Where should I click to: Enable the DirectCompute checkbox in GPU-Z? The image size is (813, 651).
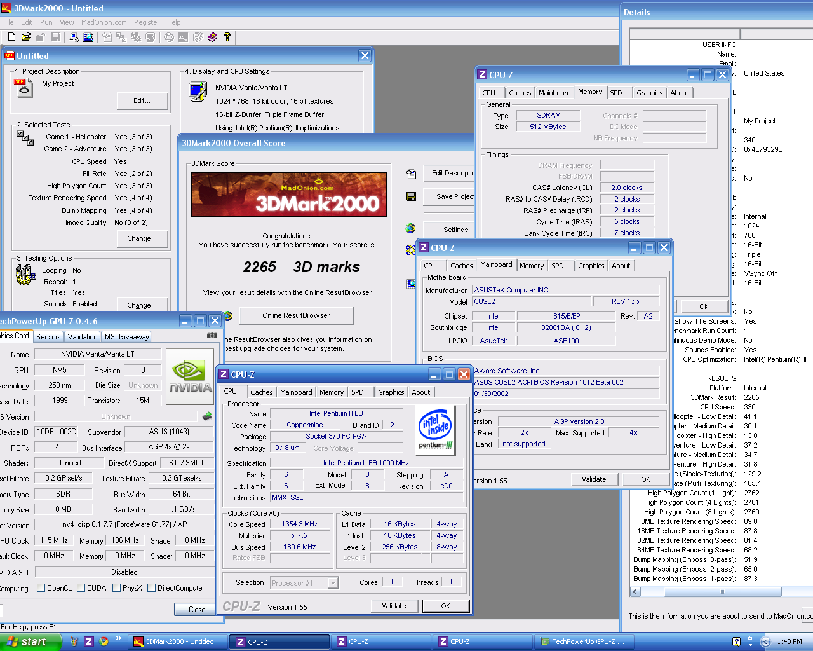click(x=152, y=588)
